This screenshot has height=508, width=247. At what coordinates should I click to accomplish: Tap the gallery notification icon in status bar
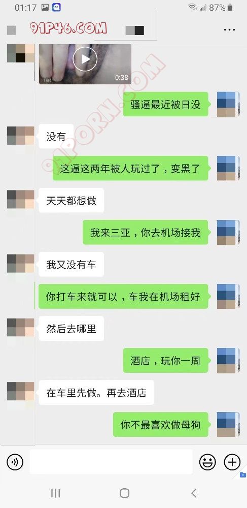point(45,7)
